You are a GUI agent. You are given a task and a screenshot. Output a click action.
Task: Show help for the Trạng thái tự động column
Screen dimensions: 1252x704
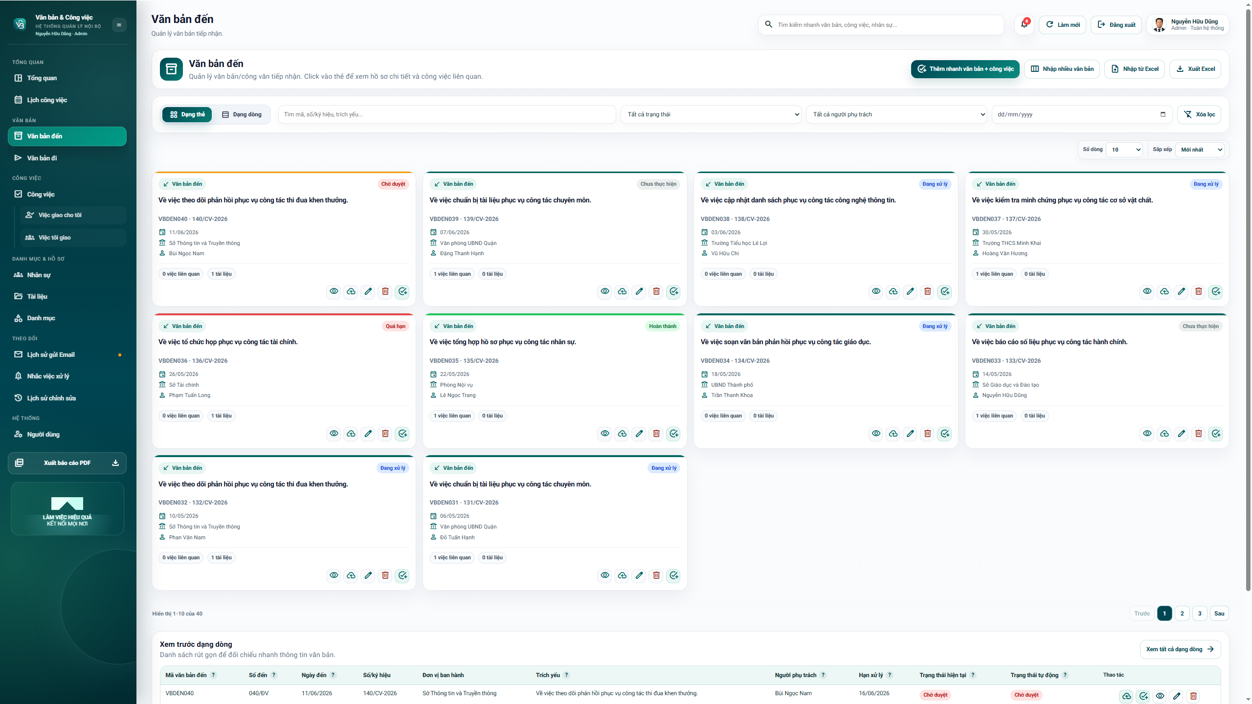pyautogui.click(x=1065, y=675)
